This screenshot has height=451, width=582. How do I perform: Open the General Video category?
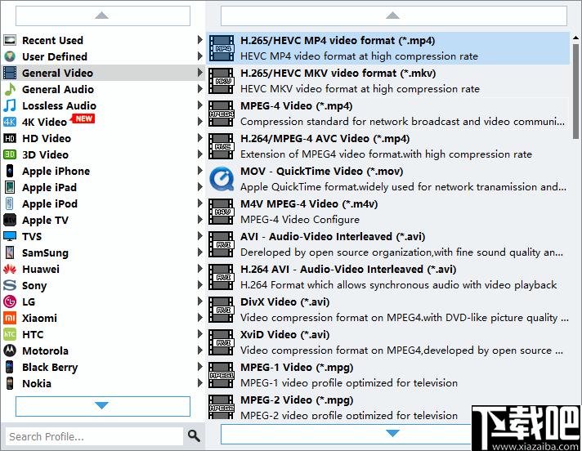pyautogui.click(x=103, y=73)
